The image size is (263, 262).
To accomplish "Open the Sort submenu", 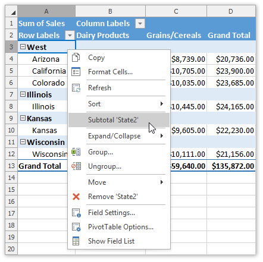I will 118,104.
